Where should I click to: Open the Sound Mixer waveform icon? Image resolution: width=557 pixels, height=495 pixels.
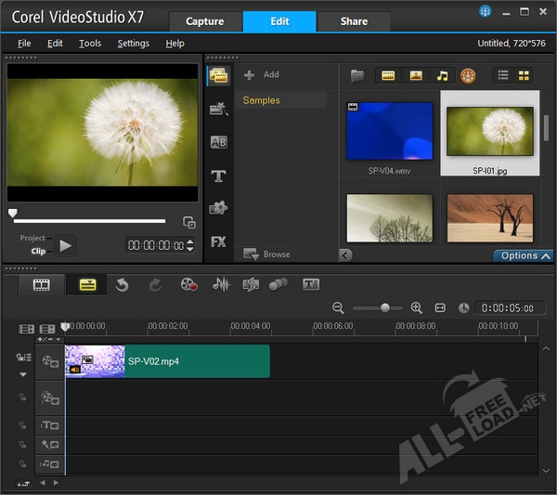coord(221,285)
